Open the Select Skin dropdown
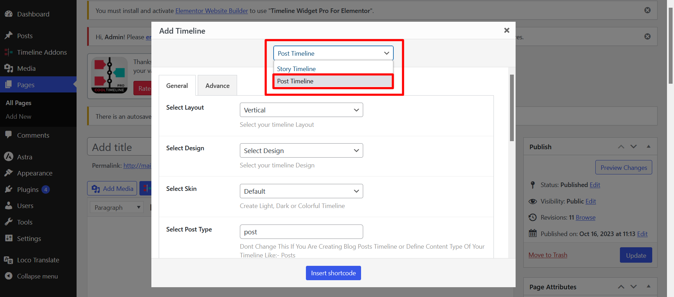The width and height of the screenshot is (674, 297). pos(301,191)
